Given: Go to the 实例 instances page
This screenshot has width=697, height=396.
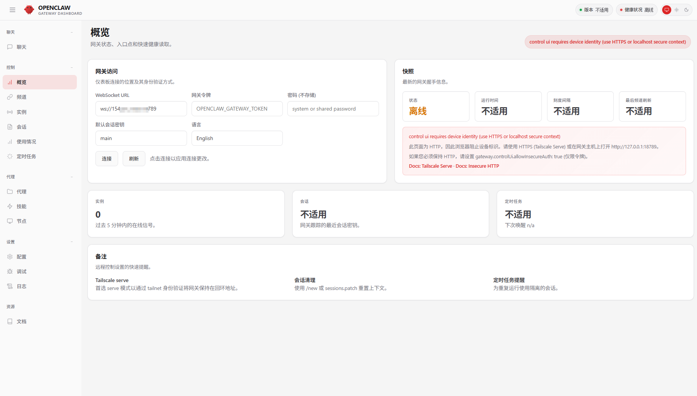Looking at the screenshot, I should tap(21, 112).
